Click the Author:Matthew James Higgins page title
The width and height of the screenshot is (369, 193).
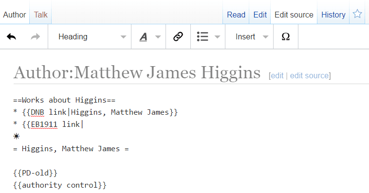click(x=137, y=72)
